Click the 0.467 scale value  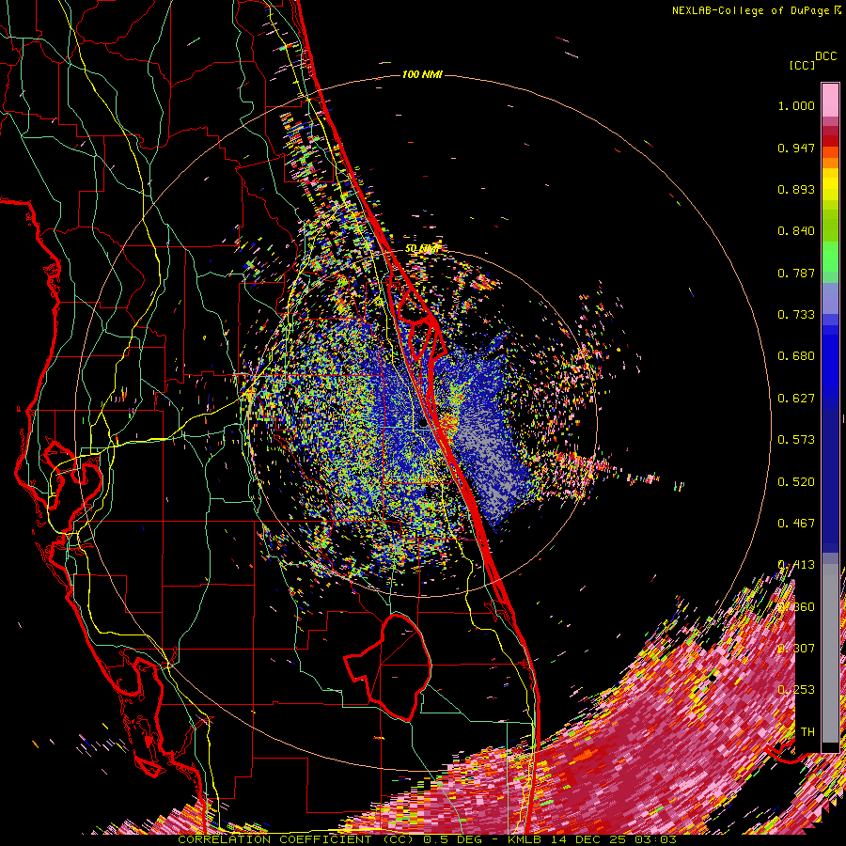pyautogui.click(x=796, y=524)
